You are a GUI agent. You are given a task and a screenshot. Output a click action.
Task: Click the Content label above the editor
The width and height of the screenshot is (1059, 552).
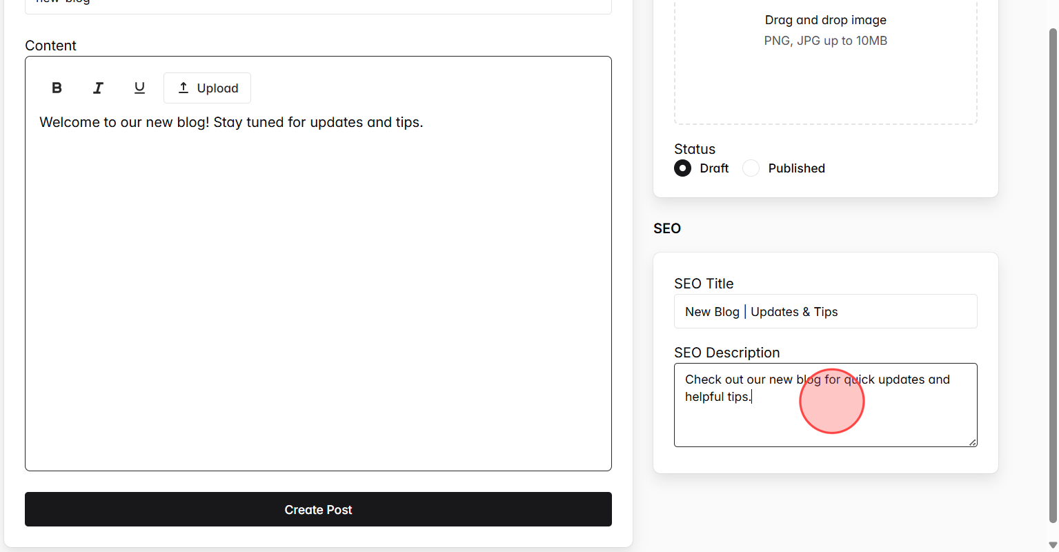tap(50, 46)
